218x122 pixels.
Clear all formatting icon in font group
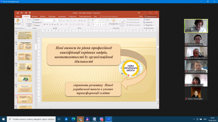pyautogui.click(x=67, y=21)
